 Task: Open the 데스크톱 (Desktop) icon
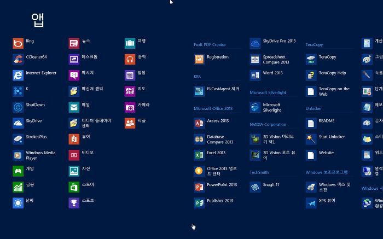[74, 59]
